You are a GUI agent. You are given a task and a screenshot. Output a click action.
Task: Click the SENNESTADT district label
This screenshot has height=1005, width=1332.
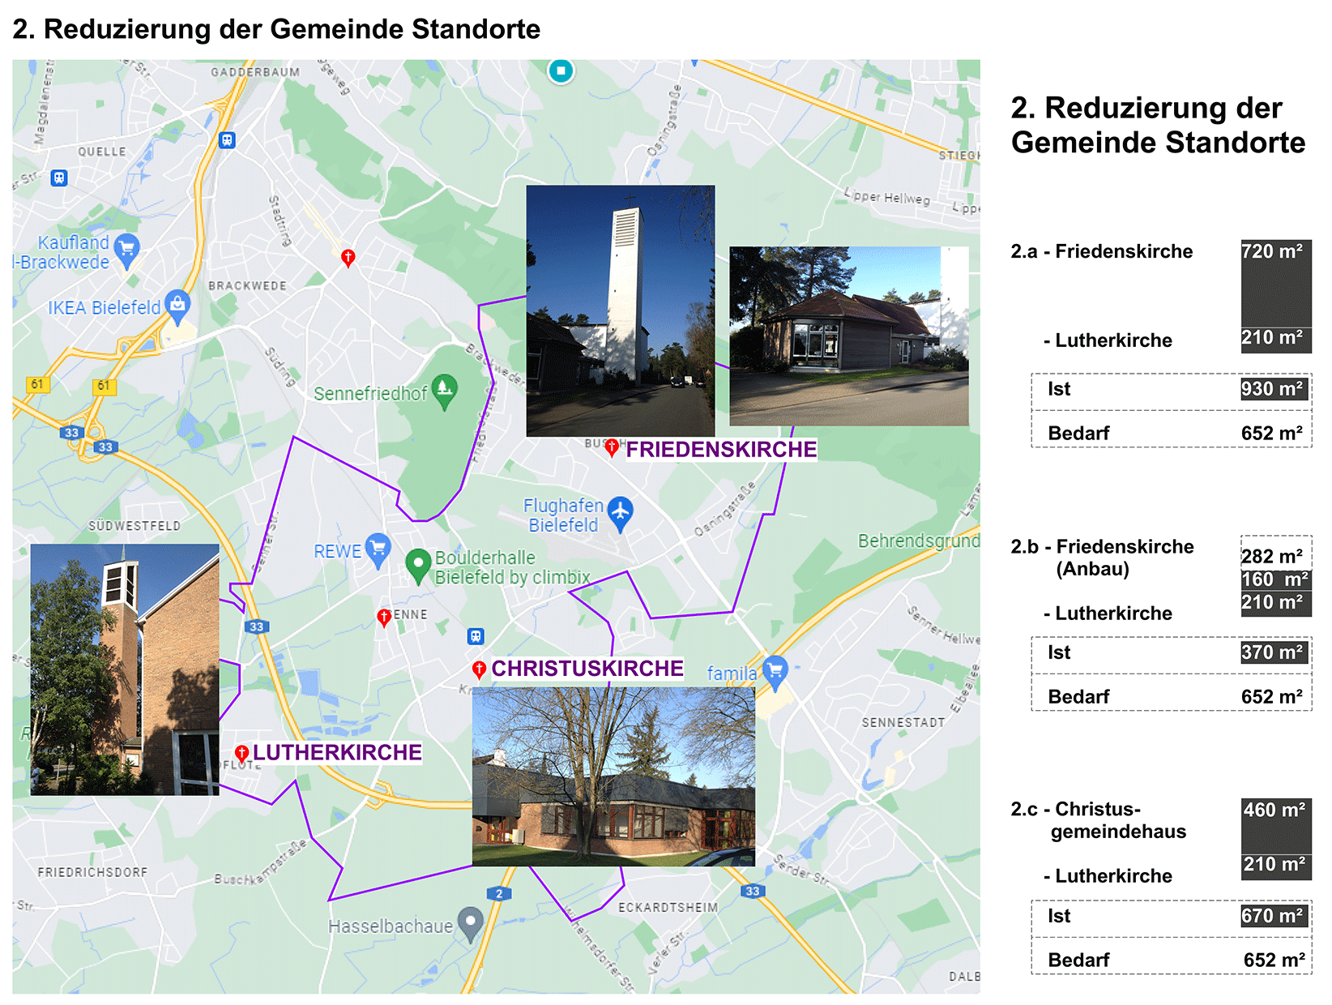tap(903, 722)
